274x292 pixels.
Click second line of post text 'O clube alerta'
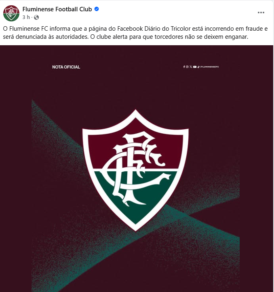tap(169, 37)
